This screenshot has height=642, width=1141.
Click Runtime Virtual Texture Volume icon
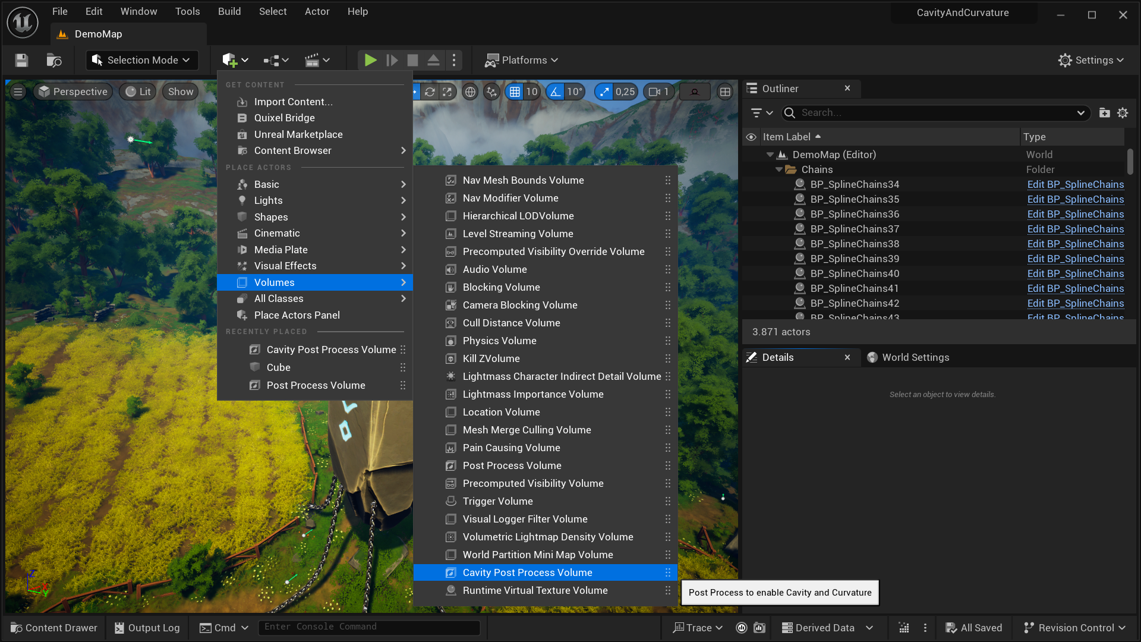click(451, 590)
